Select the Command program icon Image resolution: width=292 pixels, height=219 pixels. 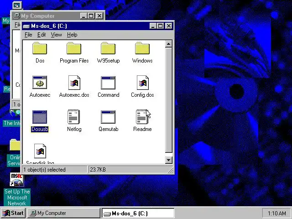click(x=108, y=83)
